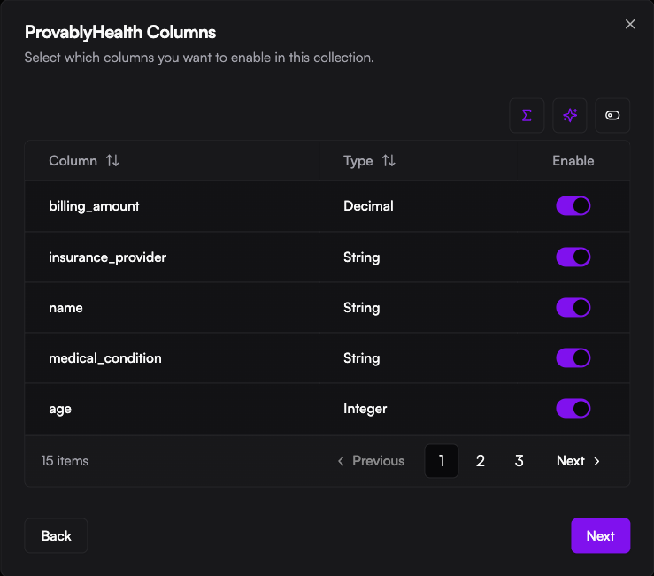Image resolution: width=654 pixels, height=576 pixels.
Task: Go to pagination page 3
Action: (519, 461)
